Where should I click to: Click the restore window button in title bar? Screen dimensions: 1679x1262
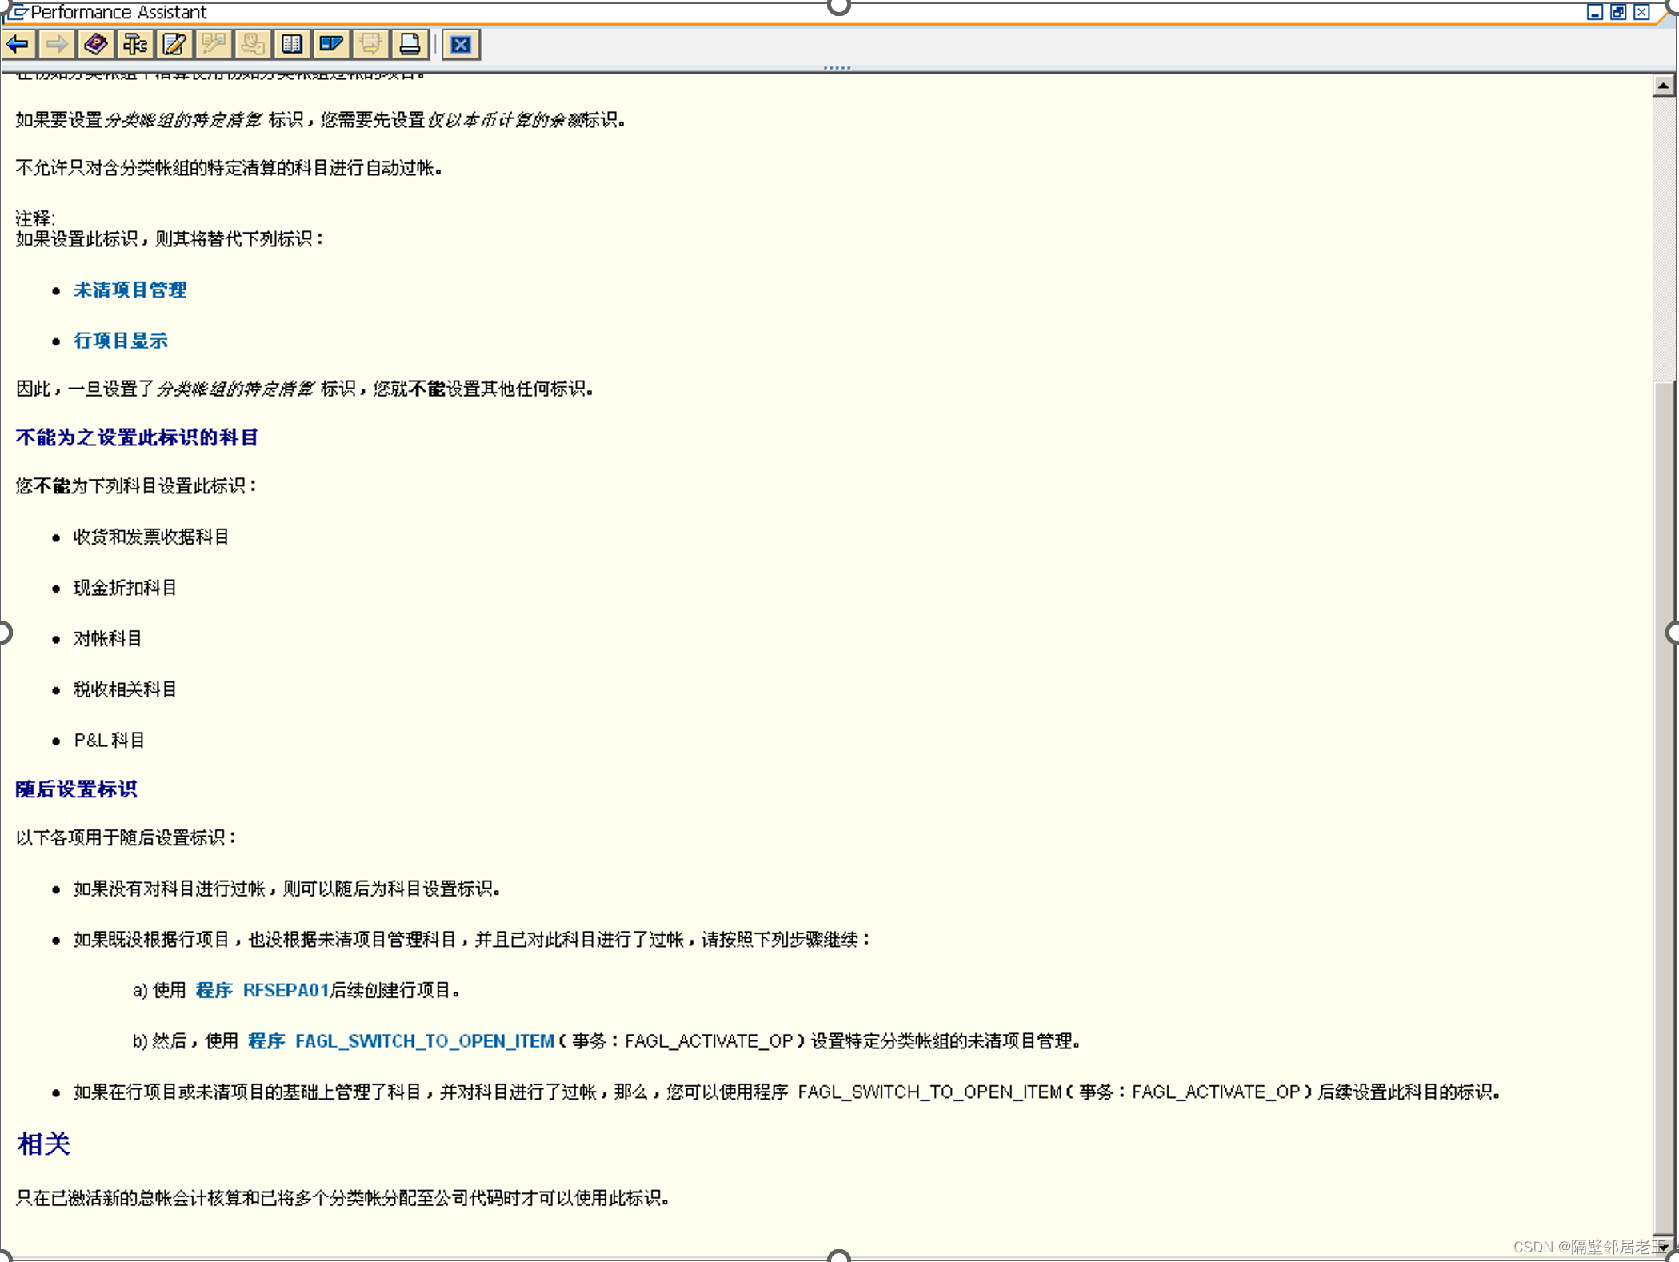[x=1618, y=12]
